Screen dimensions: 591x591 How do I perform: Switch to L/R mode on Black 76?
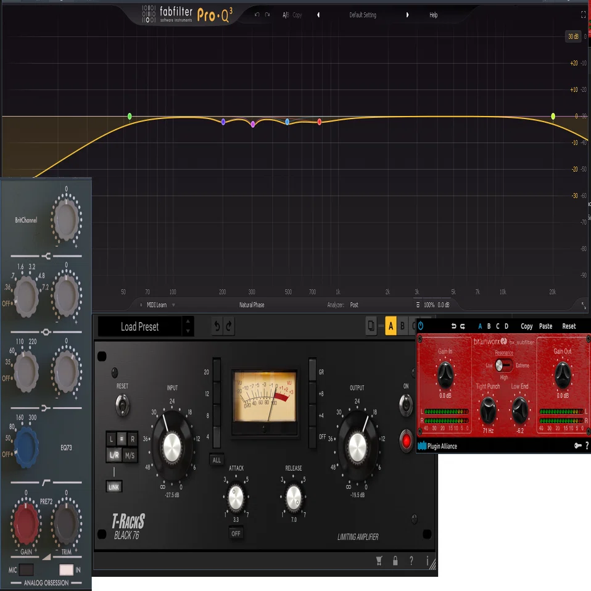tap(114, 455)
